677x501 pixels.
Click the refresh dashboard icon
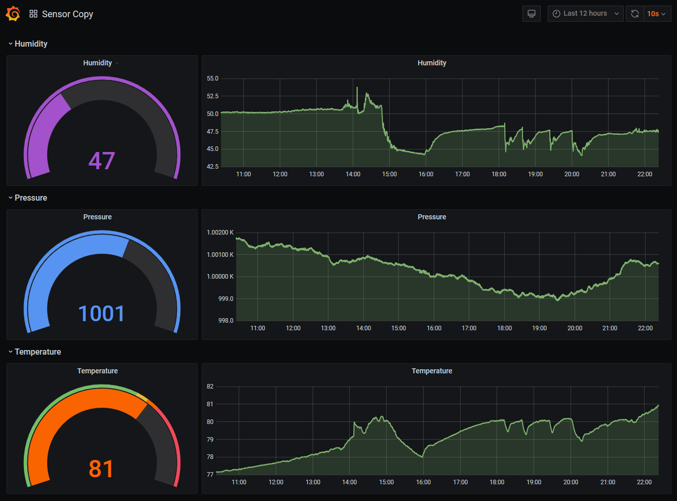[x=634, y=14]
